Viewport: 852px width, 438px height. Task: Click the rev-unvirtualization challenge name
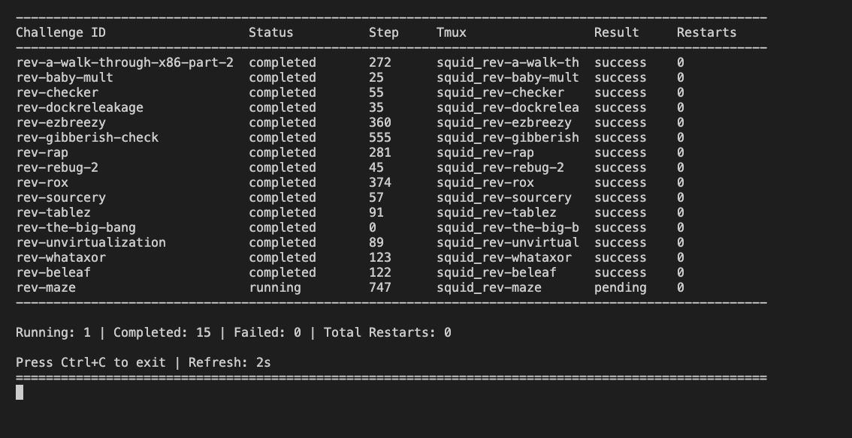click(91, 242)
